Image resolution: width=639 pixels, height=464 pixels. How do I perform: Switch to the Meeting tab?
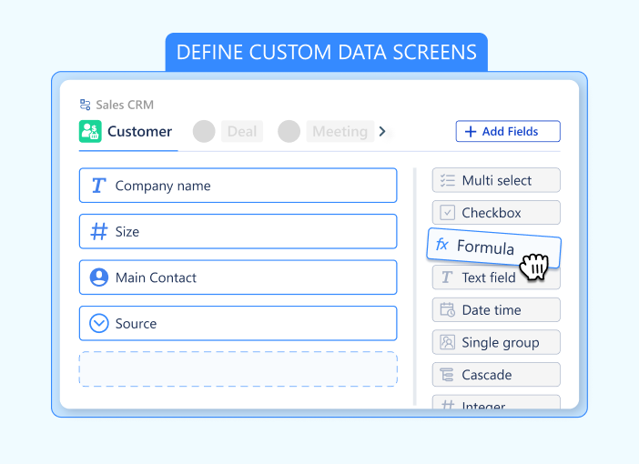click(340, 131)
